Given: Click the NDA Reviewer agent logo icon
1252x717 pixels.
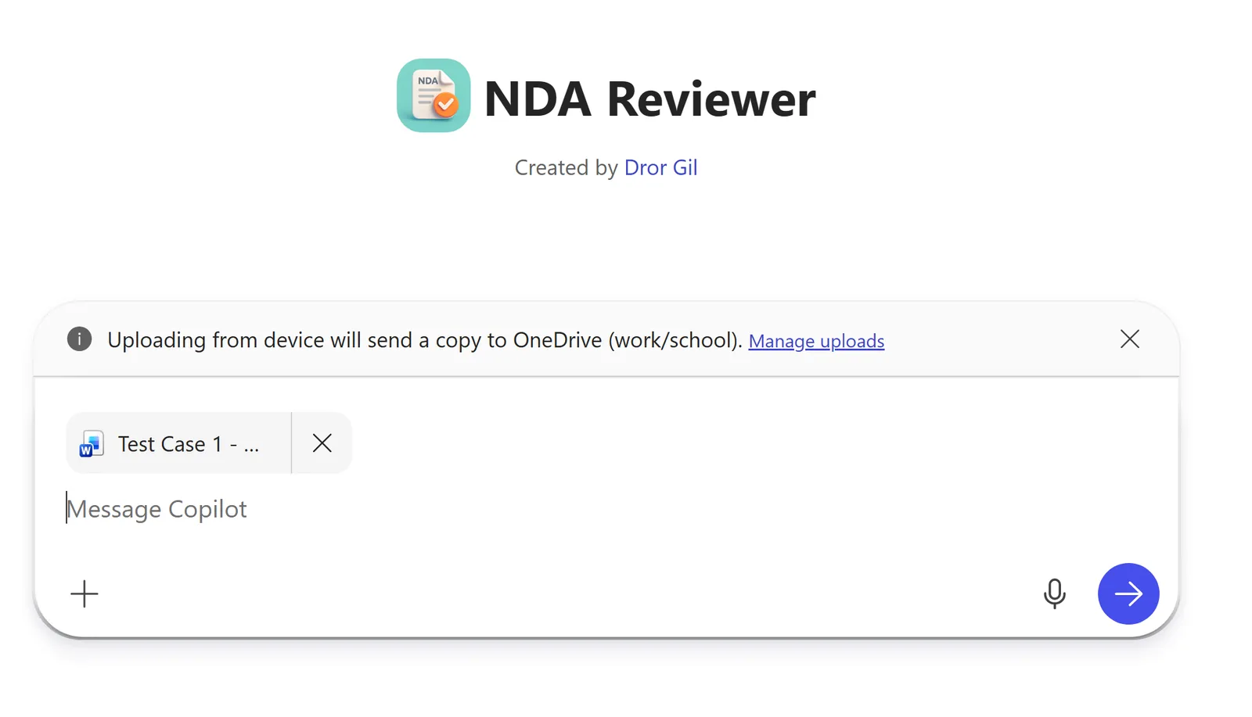Looking at the screenshot, I should [434, 95].
